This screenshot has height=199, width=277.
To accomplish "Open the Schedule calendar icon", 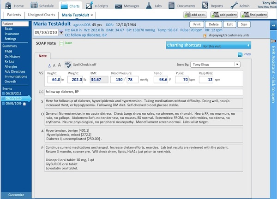I will pyautogui.click(x=34, y=5).
